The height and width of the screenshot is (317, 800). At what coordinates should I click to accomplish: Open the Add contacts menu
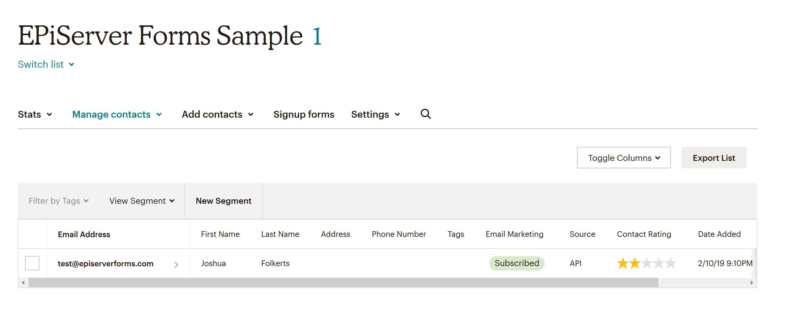pos(217,114)
